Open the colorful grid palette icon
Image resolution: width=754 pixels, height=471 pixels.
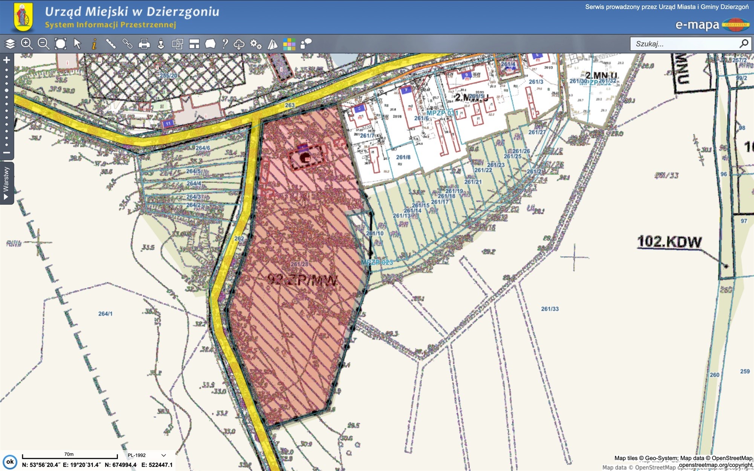pyautogui.click(x=289, y=44)
